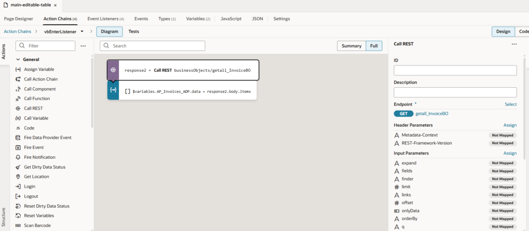Select the Scan Barcode icon
The height and width of the screenshot is (231, 529).
pyautogui.click(x=18, y=225)
